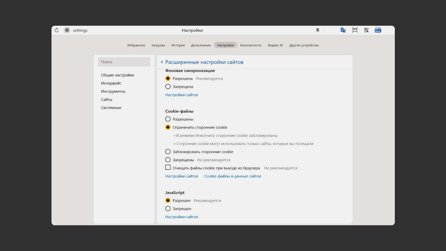Click the blue New extension icon
This screenshot has height=251, width=446.
[x=378, y=30]
